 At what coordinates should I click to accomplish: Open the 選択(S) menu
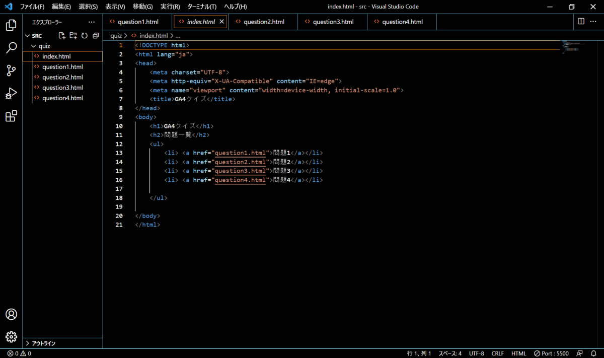[x=88, y=7]
